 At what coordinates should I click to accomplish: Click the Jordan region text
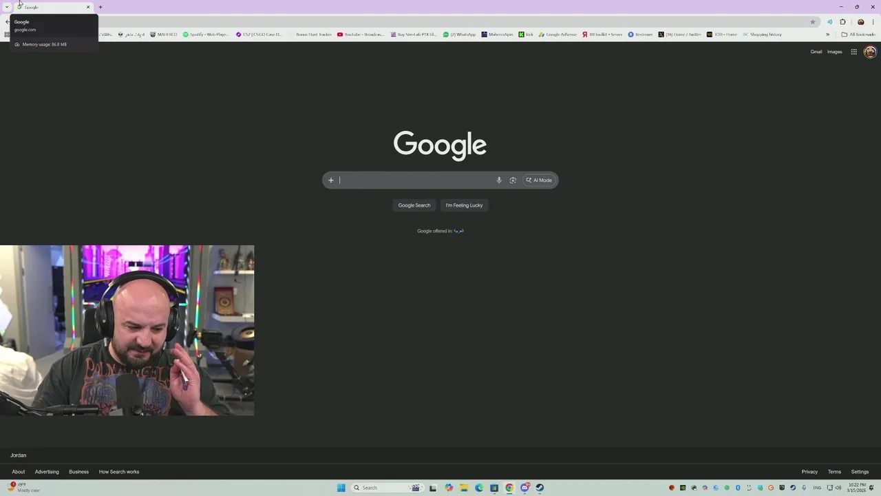click(18, 455)
